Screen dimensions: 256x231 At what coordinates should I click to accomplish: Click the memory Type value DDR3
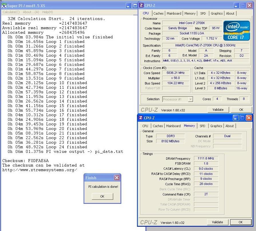point(170,136)
